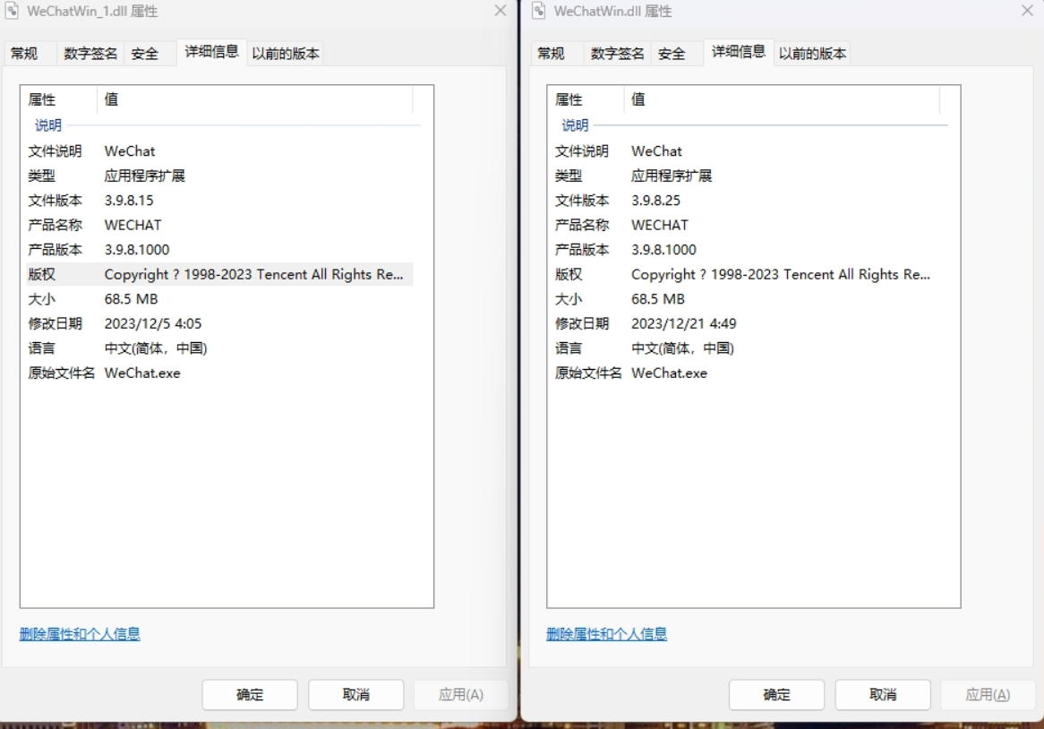Click 属性 column header in WeChatWin.dll window
This screenshot has height=729, width=1044.
586,99
